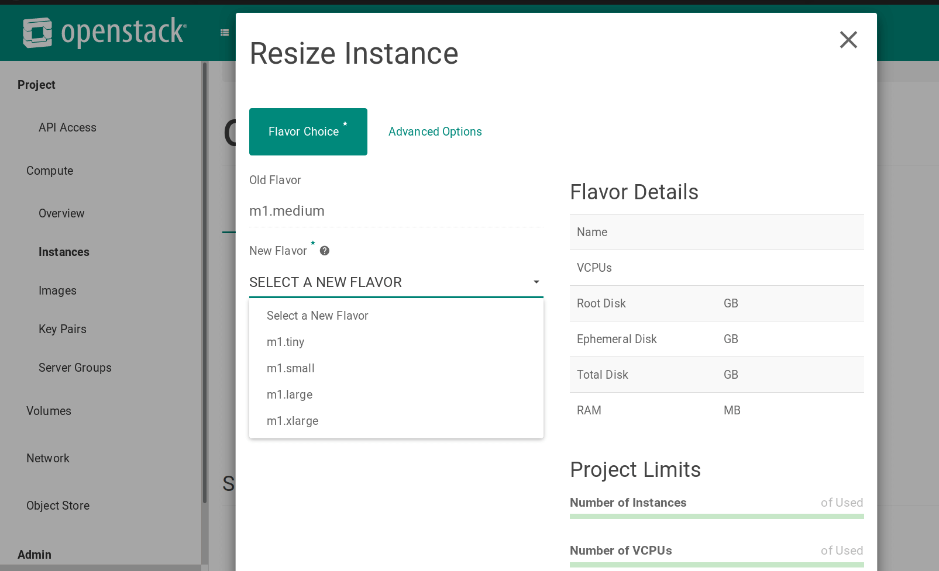Expand the Network section in the sidebar

[48, 458]
